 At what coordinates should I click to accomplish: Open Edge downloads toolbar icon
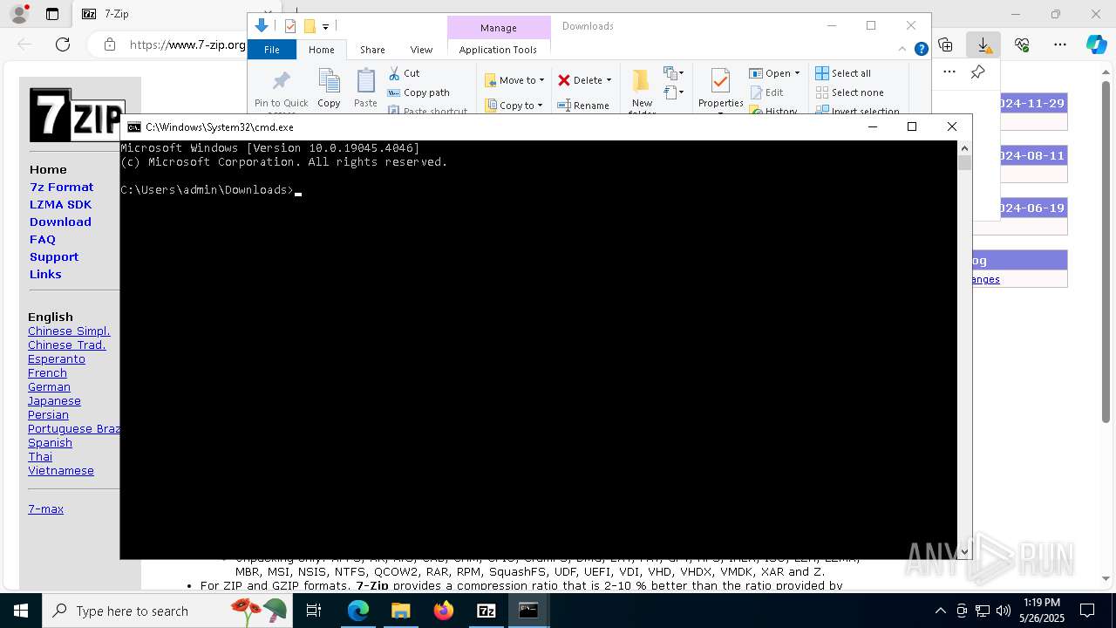pyautogui.click(x=983, y=44)
